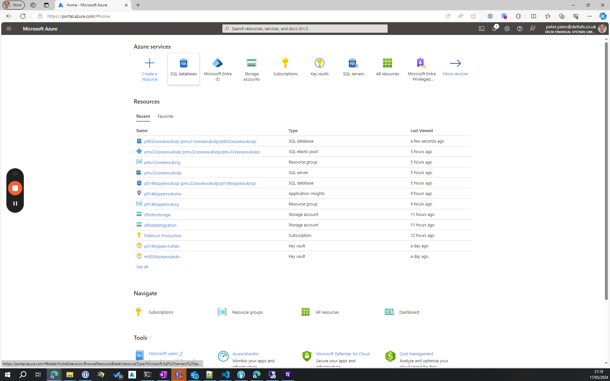Click the page vertical scrollbar
Screen dimensions: 610x381
pyautogui.click(x=606, y=170)
